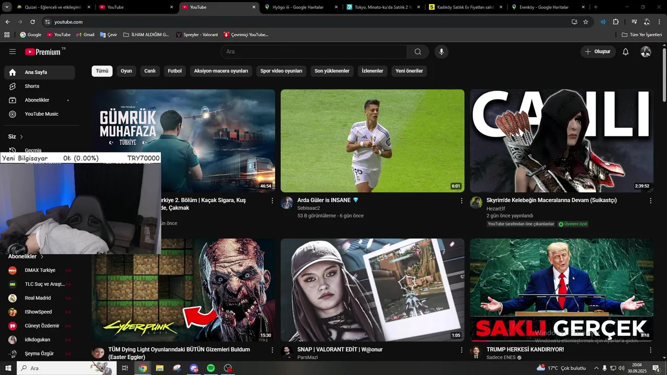Focus the YouTube search field
This screenshot has width=667, height=375.
pos(314,52)
